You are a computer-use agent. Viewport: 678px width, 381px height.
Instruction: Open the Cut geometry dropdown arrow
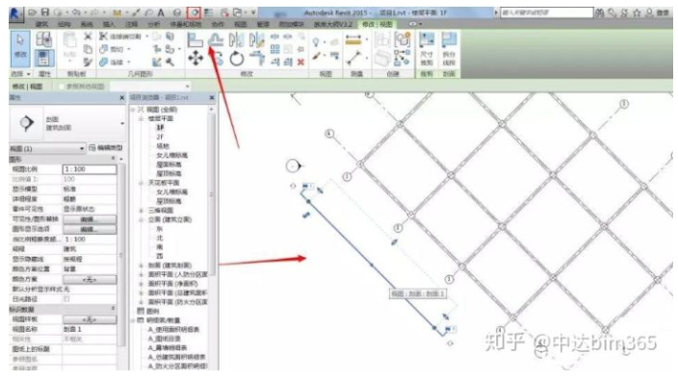129,49
